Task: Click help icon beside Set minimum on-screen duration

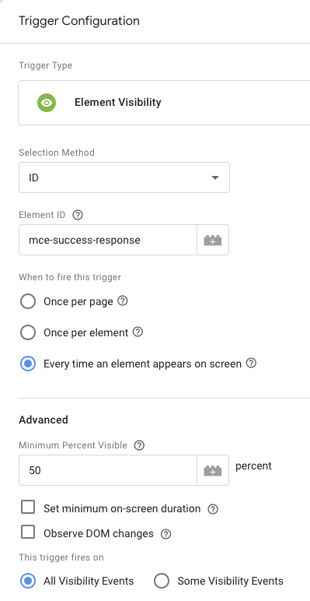Action: (213, 509)
